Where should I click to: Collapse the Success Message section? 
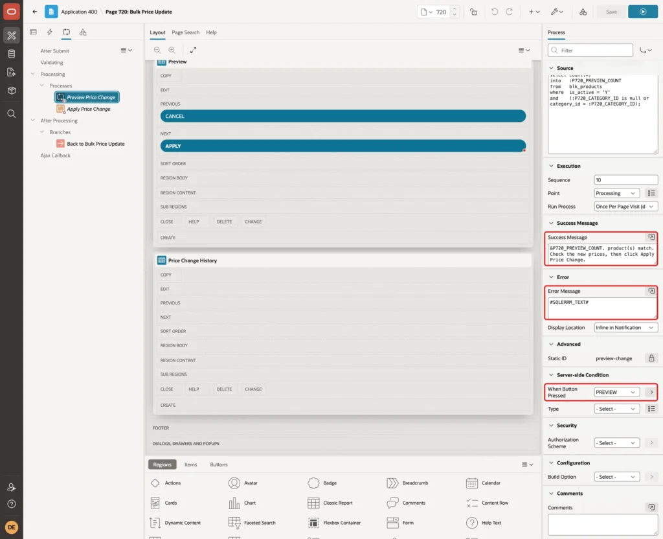click(x=551, y=223)
